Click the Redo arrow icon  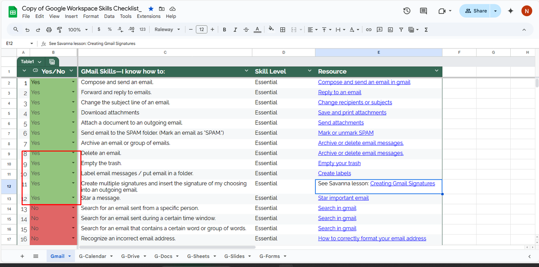point(38,30)
